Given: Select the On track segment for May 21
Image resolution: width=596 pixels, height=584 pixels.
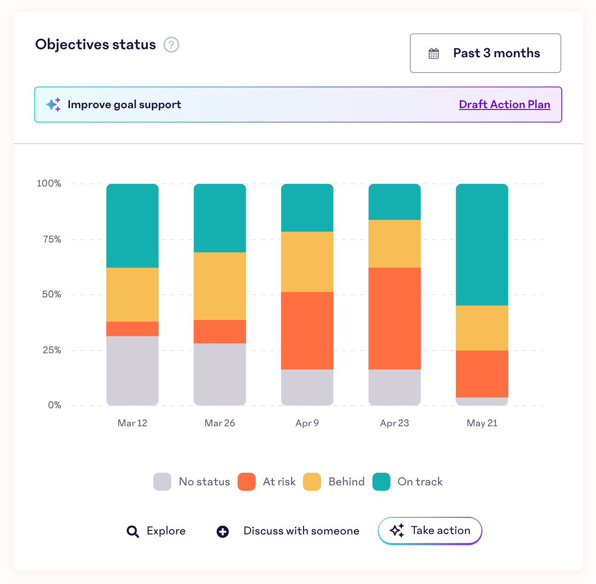Looking at the screenshot, I should tap(482, 245).
